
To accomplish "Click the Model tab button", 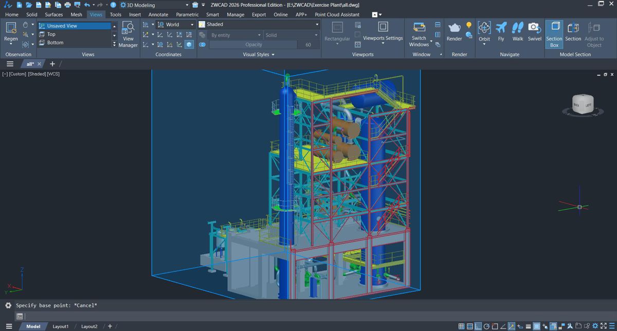I will [x=33, y=326].
